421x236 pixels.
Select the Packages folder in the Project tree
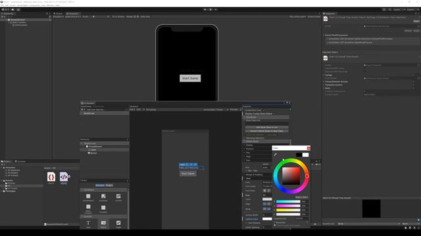tap(11, 191)
